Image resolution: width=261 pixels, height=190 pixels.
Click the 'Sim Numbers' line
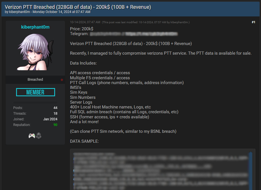[83, 97]
